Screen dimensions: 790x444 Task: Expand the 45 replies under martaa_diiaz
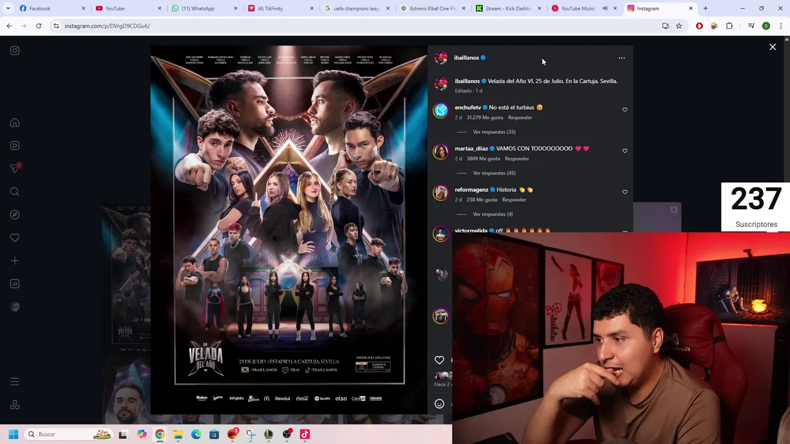[x=494, y=173]
